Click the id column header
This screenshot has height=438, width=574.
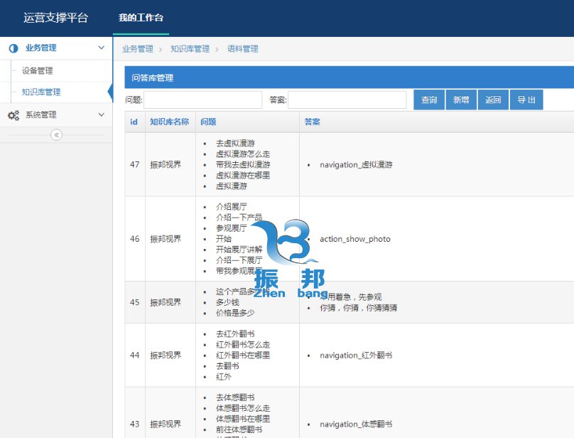pos(134,122)
